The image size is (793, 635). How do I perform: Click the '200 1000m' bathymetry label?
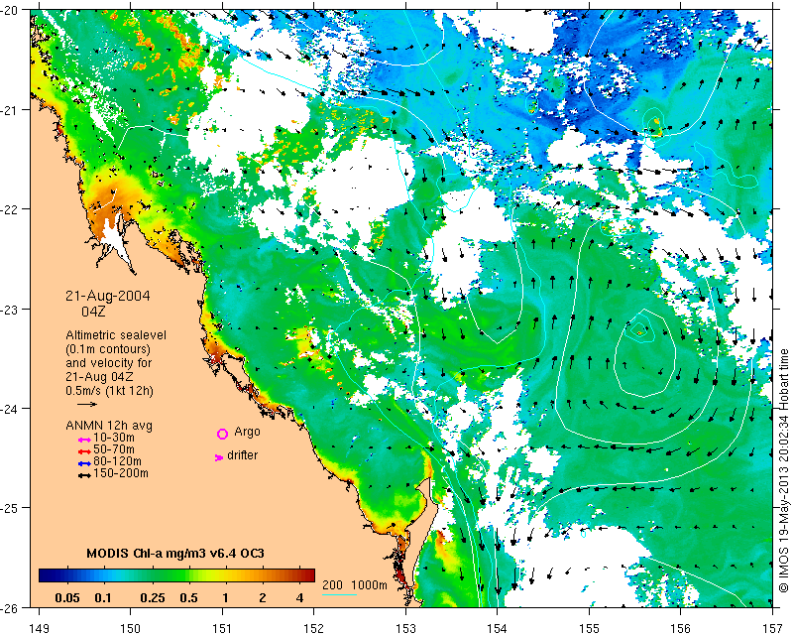point(355,584)
